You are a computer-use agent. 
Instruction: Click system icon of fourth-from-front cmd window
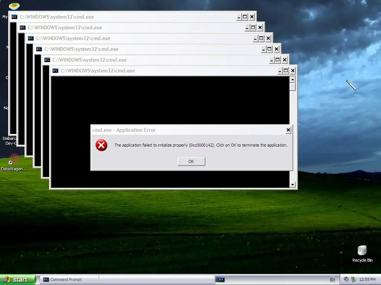click(x=31, y=39)
